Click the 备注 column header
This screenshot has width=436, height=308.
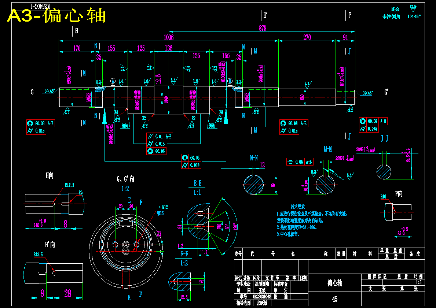tap(415, 254)
